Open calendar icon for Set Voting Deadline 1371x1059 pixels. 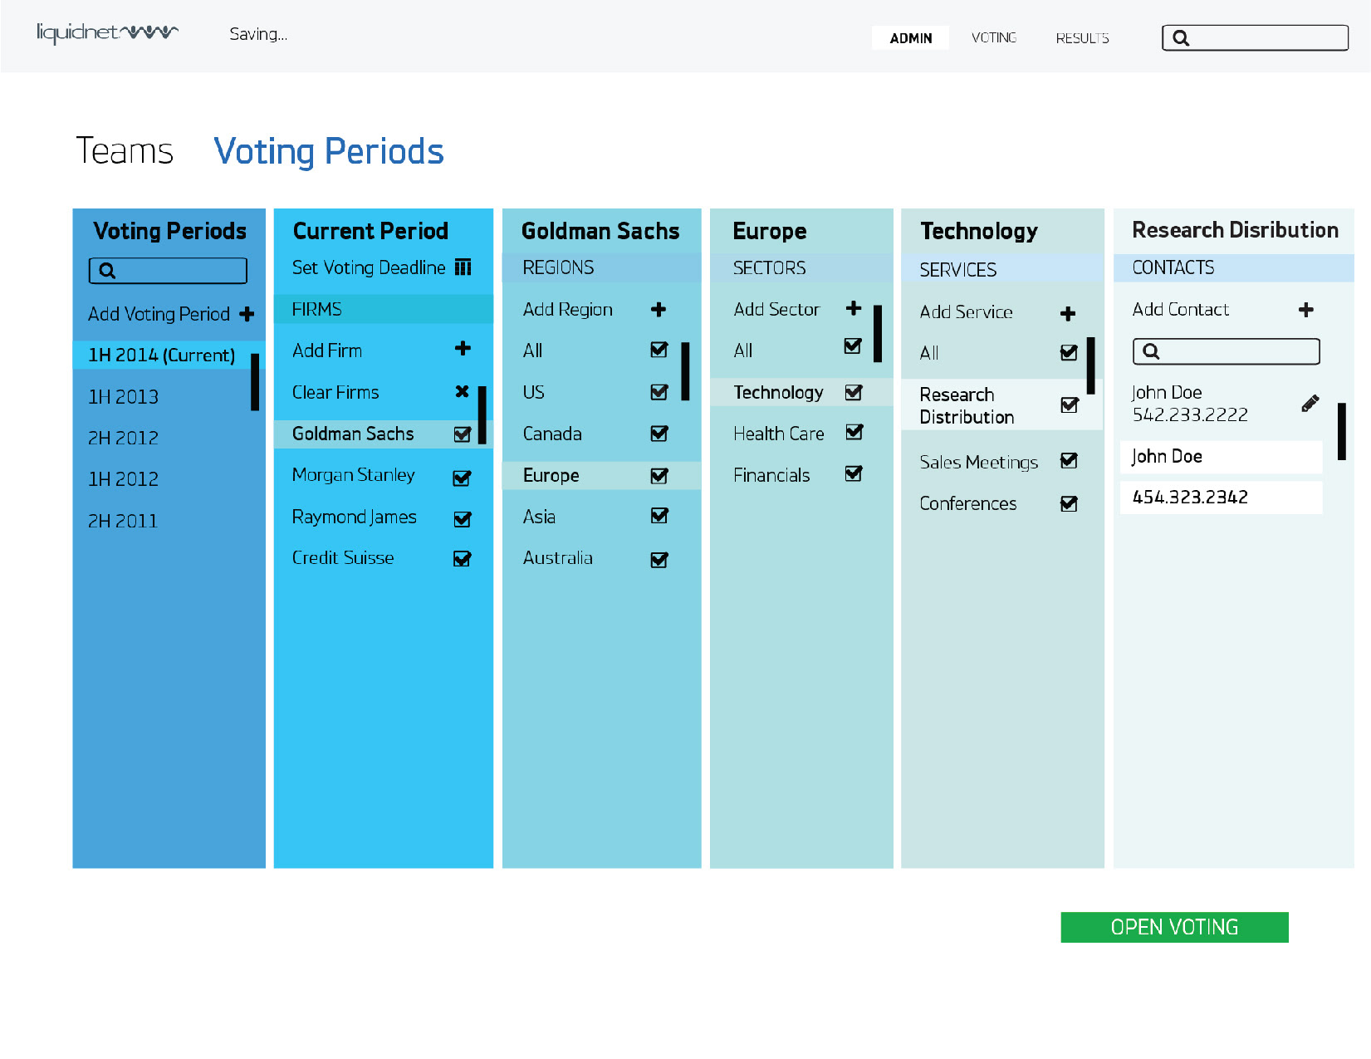coord(463,267)
